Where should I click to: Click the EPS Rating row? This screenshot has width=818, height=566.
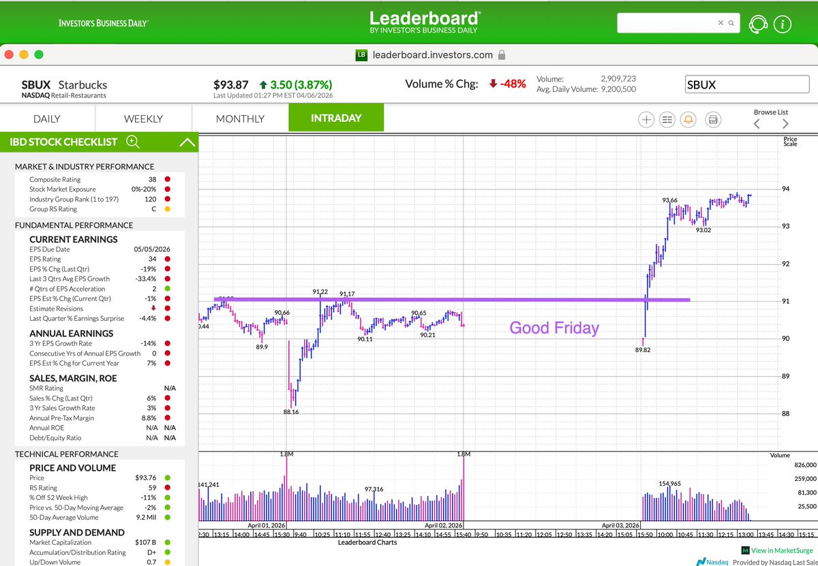point(99,259)
